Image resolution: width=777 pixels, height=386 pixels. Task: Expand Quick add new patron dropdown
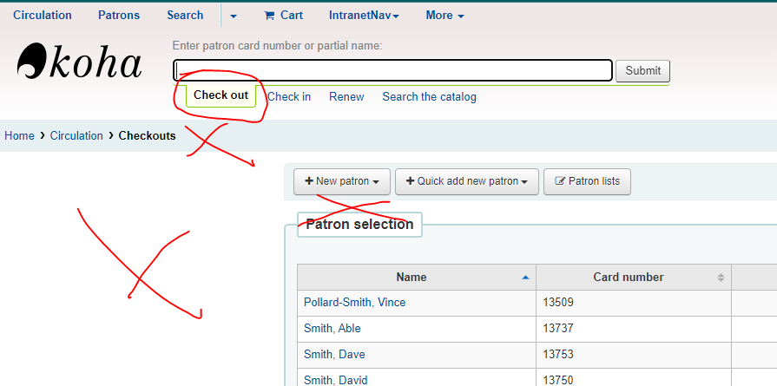(467, 181)
